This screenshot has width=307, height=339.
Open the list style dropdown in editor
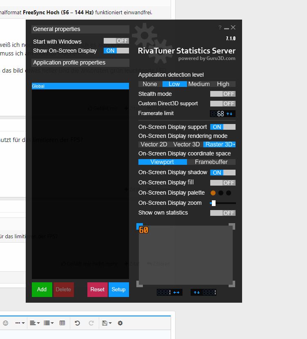(x=49, y=323)
